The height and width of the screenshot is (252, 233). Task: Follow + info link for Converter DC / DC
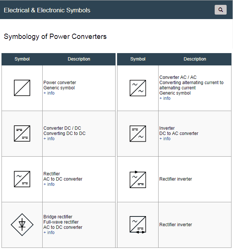tap(49, 139)
